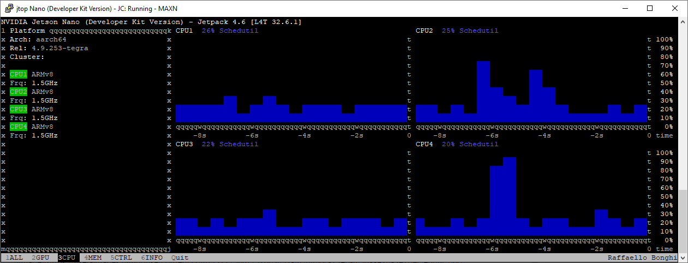Minimize the jtop window
688x263 pixels.
625,8
